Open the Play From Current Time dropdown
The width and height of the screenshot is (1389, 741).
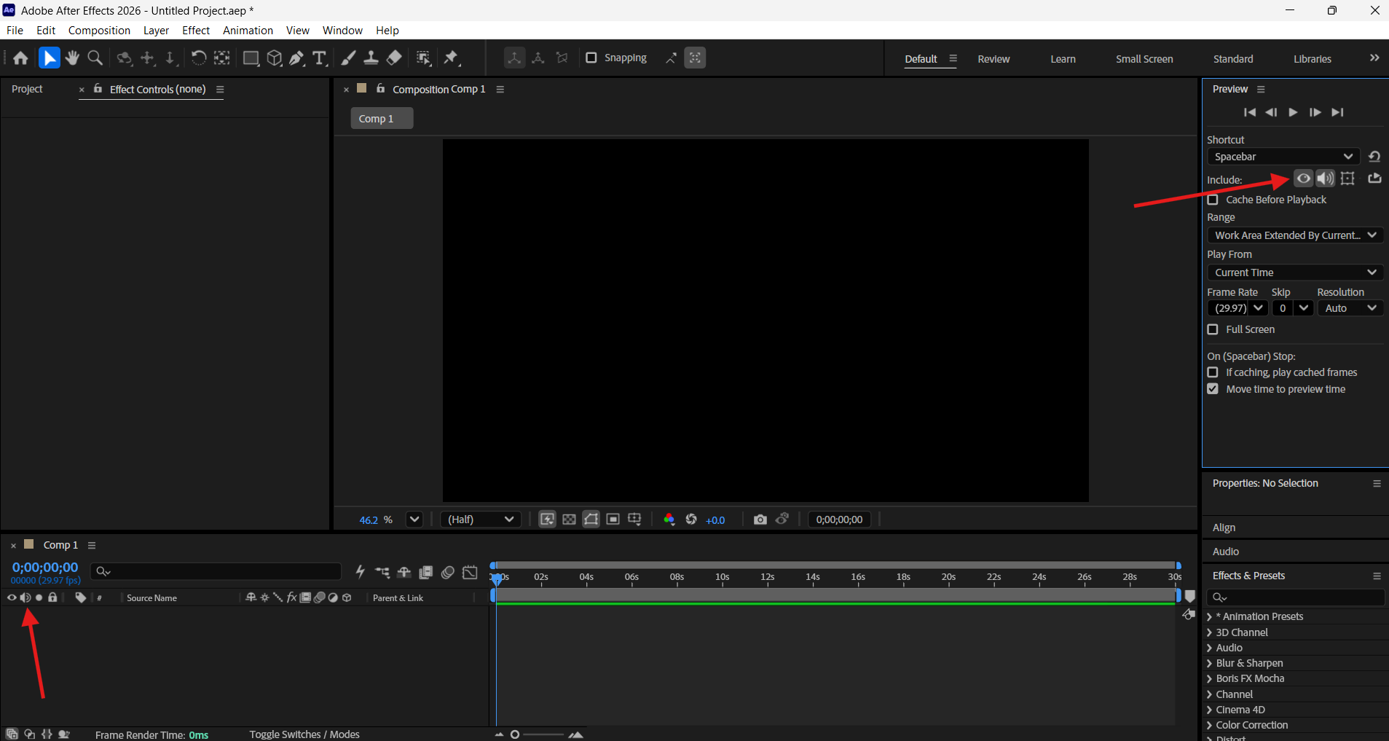[1295, 273]
